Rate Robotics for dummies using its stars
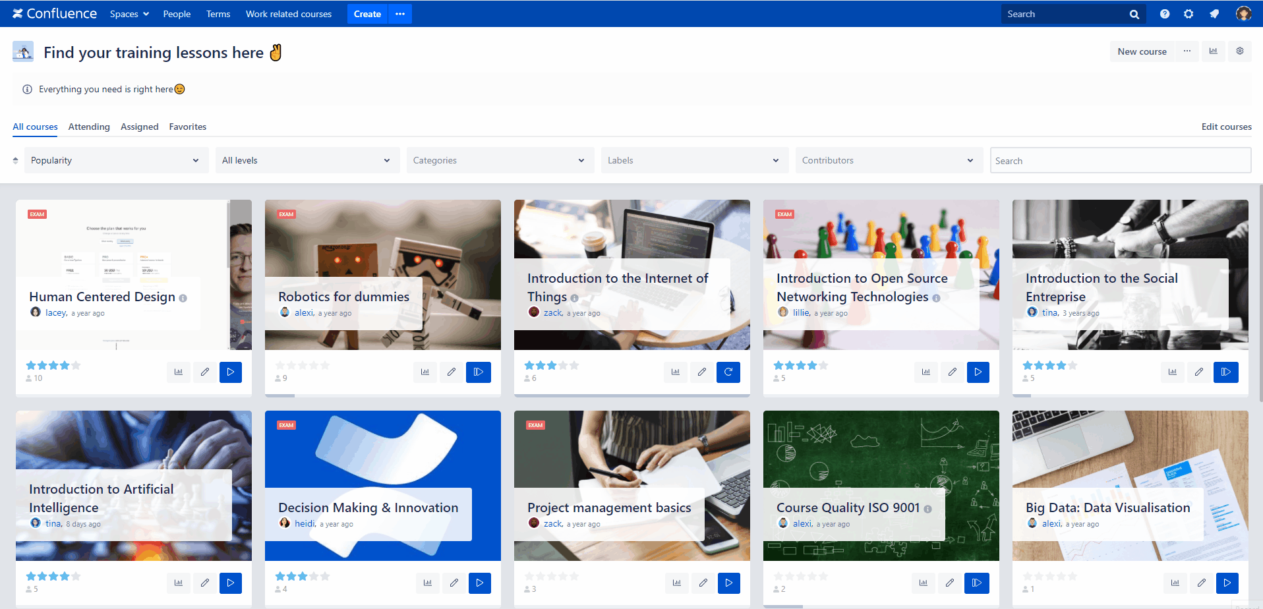 pyautogui.click(x=302, y=365)
